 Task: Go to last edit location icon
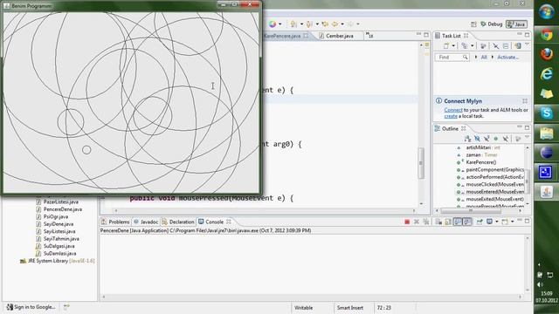pyautogui.click(x=325, y=24)
